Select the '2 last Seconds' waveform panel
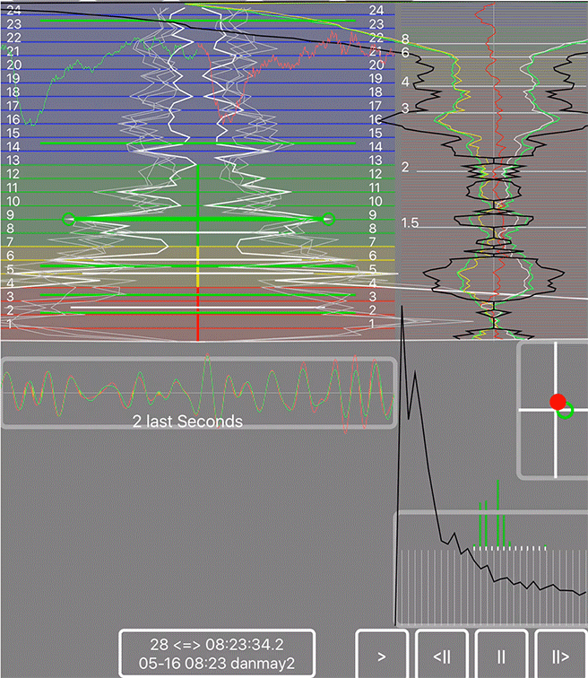588x678 pixels. tap(199, 393)
